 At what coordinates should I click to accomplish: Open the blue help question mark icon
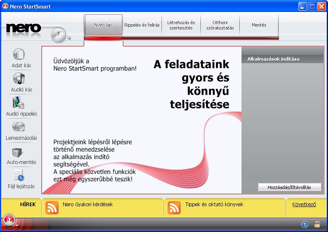click(x=305, y=225)
